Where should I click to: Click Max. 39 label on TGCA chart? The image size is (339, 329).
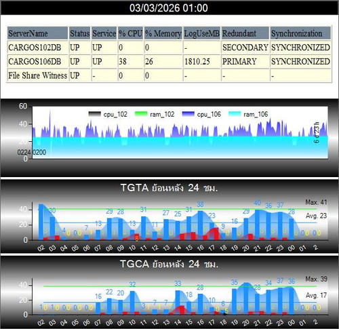click(316, 279)
